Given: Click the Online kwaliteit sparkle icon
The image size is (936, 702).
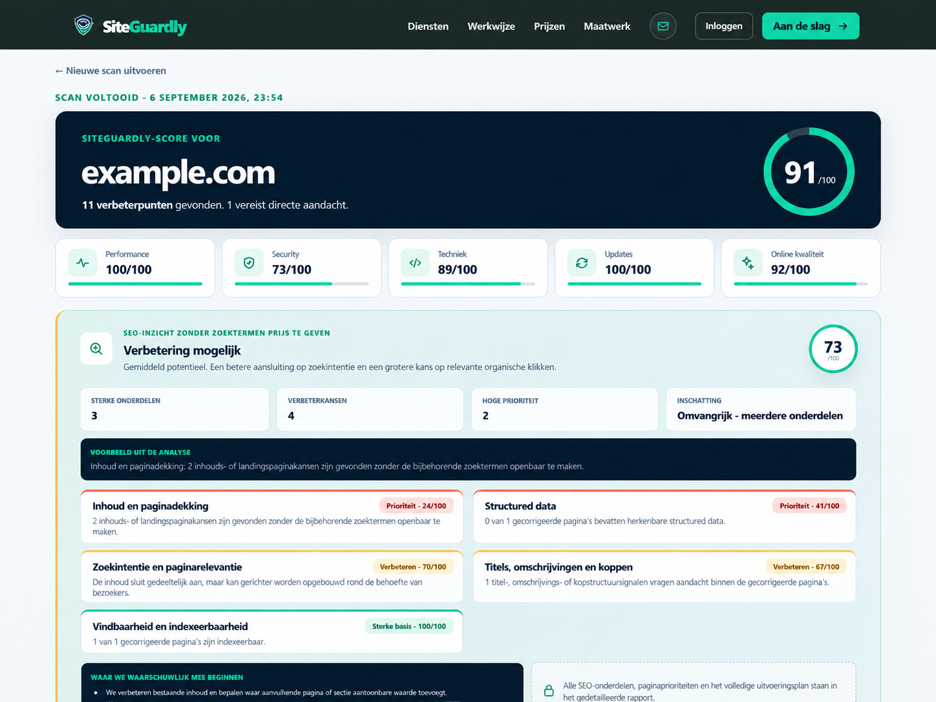Looking at the screenshot, I should 748,263.
